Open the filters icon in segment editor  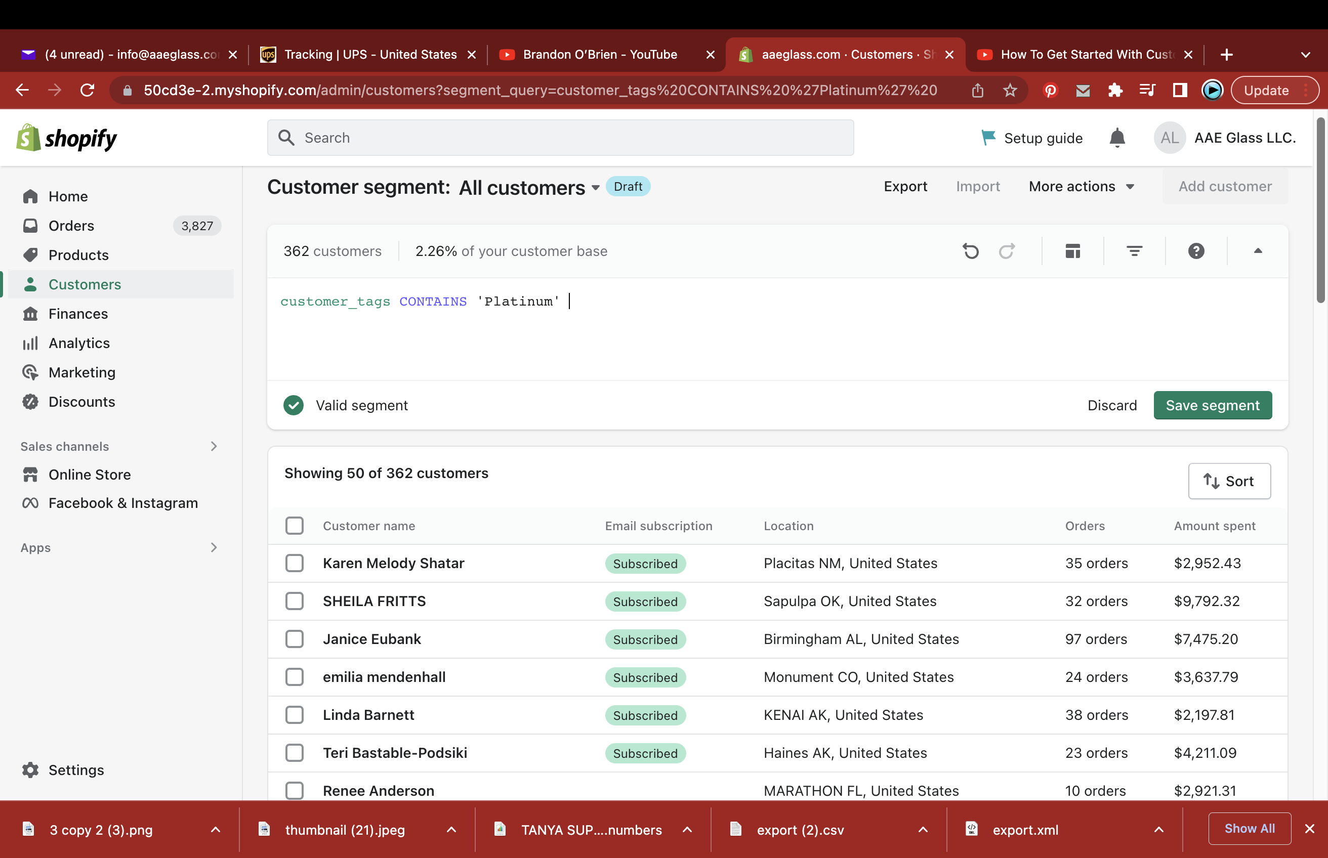point(1134,251)
